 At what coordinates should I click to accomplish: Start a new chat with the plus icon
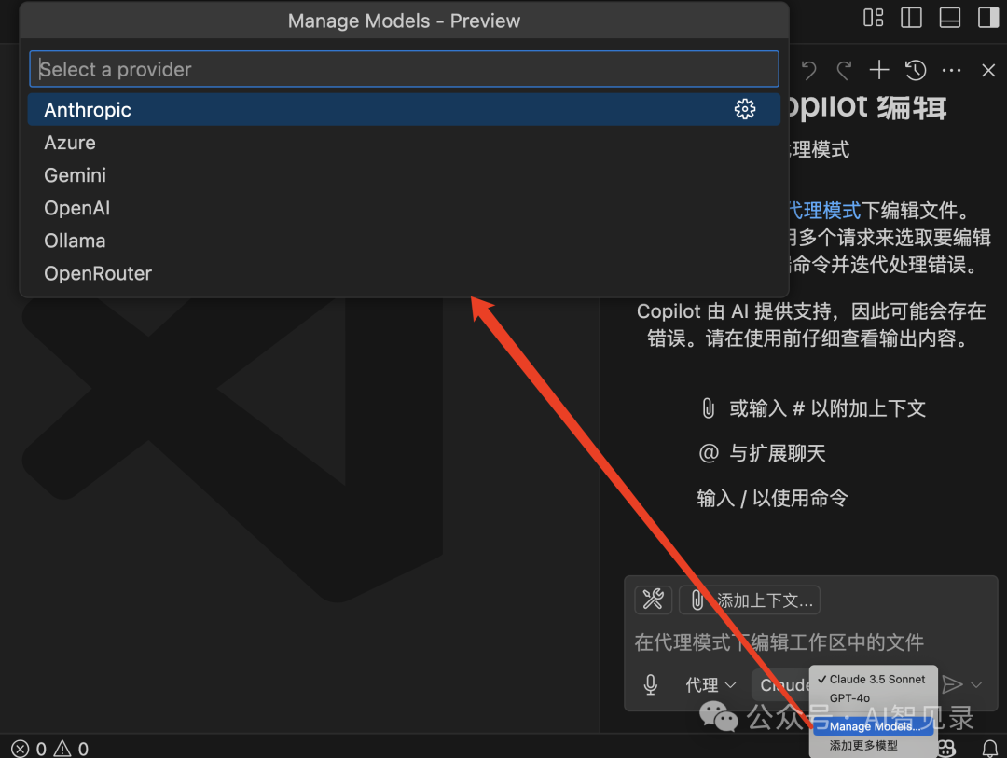click(x=878, y=70)
